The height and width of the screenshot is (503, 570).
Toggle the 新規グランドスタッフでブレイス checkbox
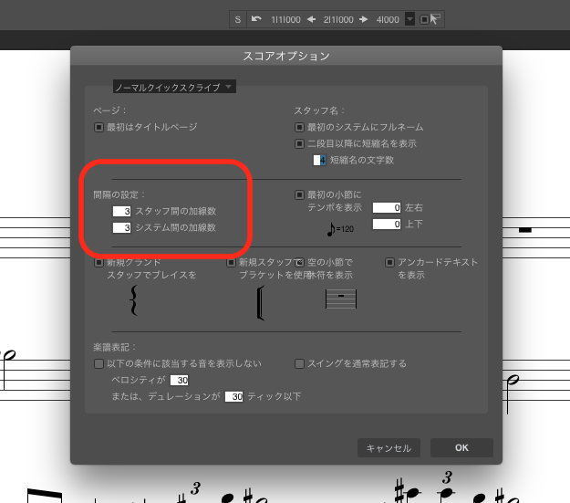[x=98, y=262]
